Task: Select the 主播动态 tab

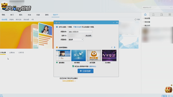Action: [12, 53]
